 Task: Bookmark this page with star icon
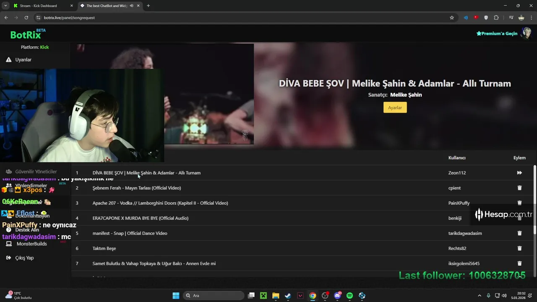452,18
